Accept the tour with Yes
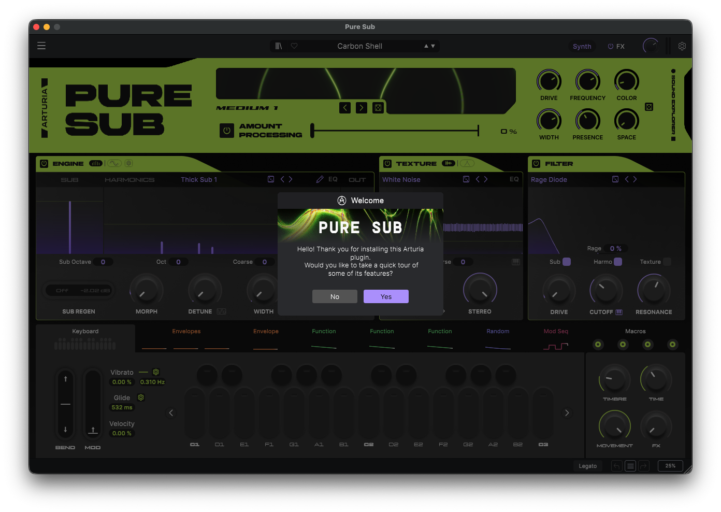Viewport: 721px width, 512px height. pyautogui.click(x=386, y=296)
